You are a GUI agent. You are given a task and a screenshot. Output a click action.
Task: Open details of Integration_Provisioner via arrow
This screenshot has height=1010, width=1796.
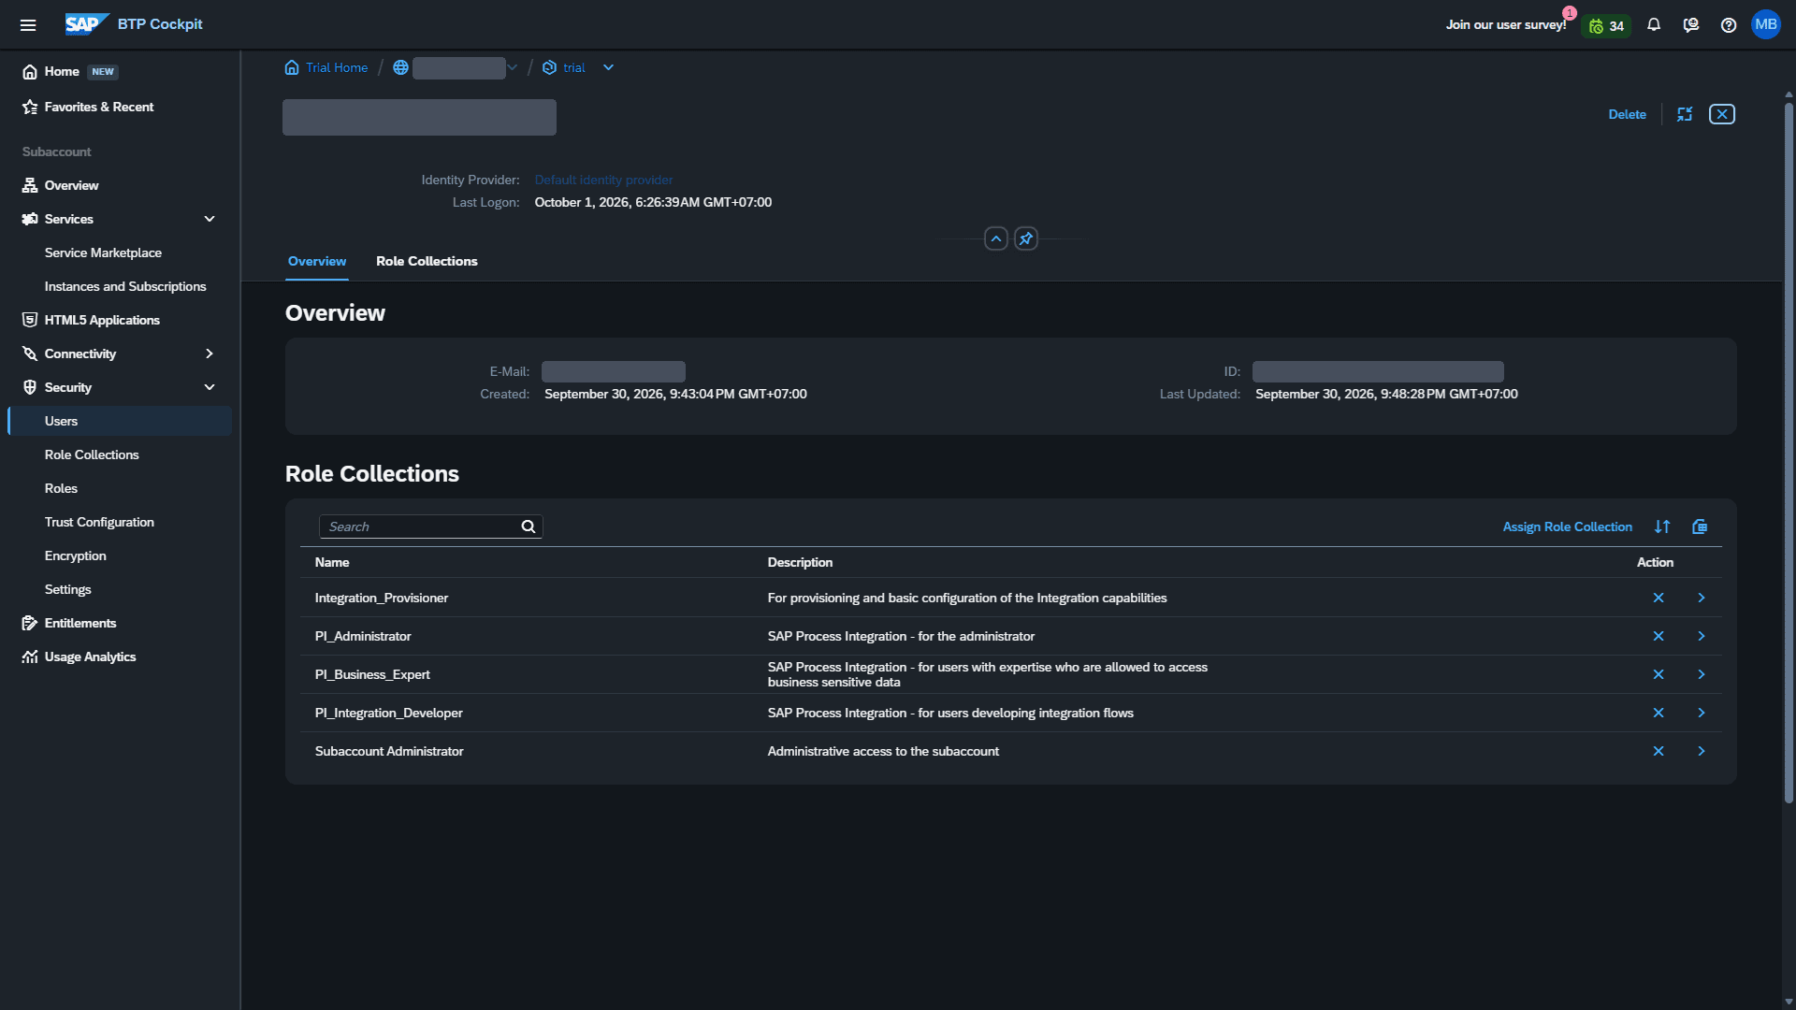1702,598
